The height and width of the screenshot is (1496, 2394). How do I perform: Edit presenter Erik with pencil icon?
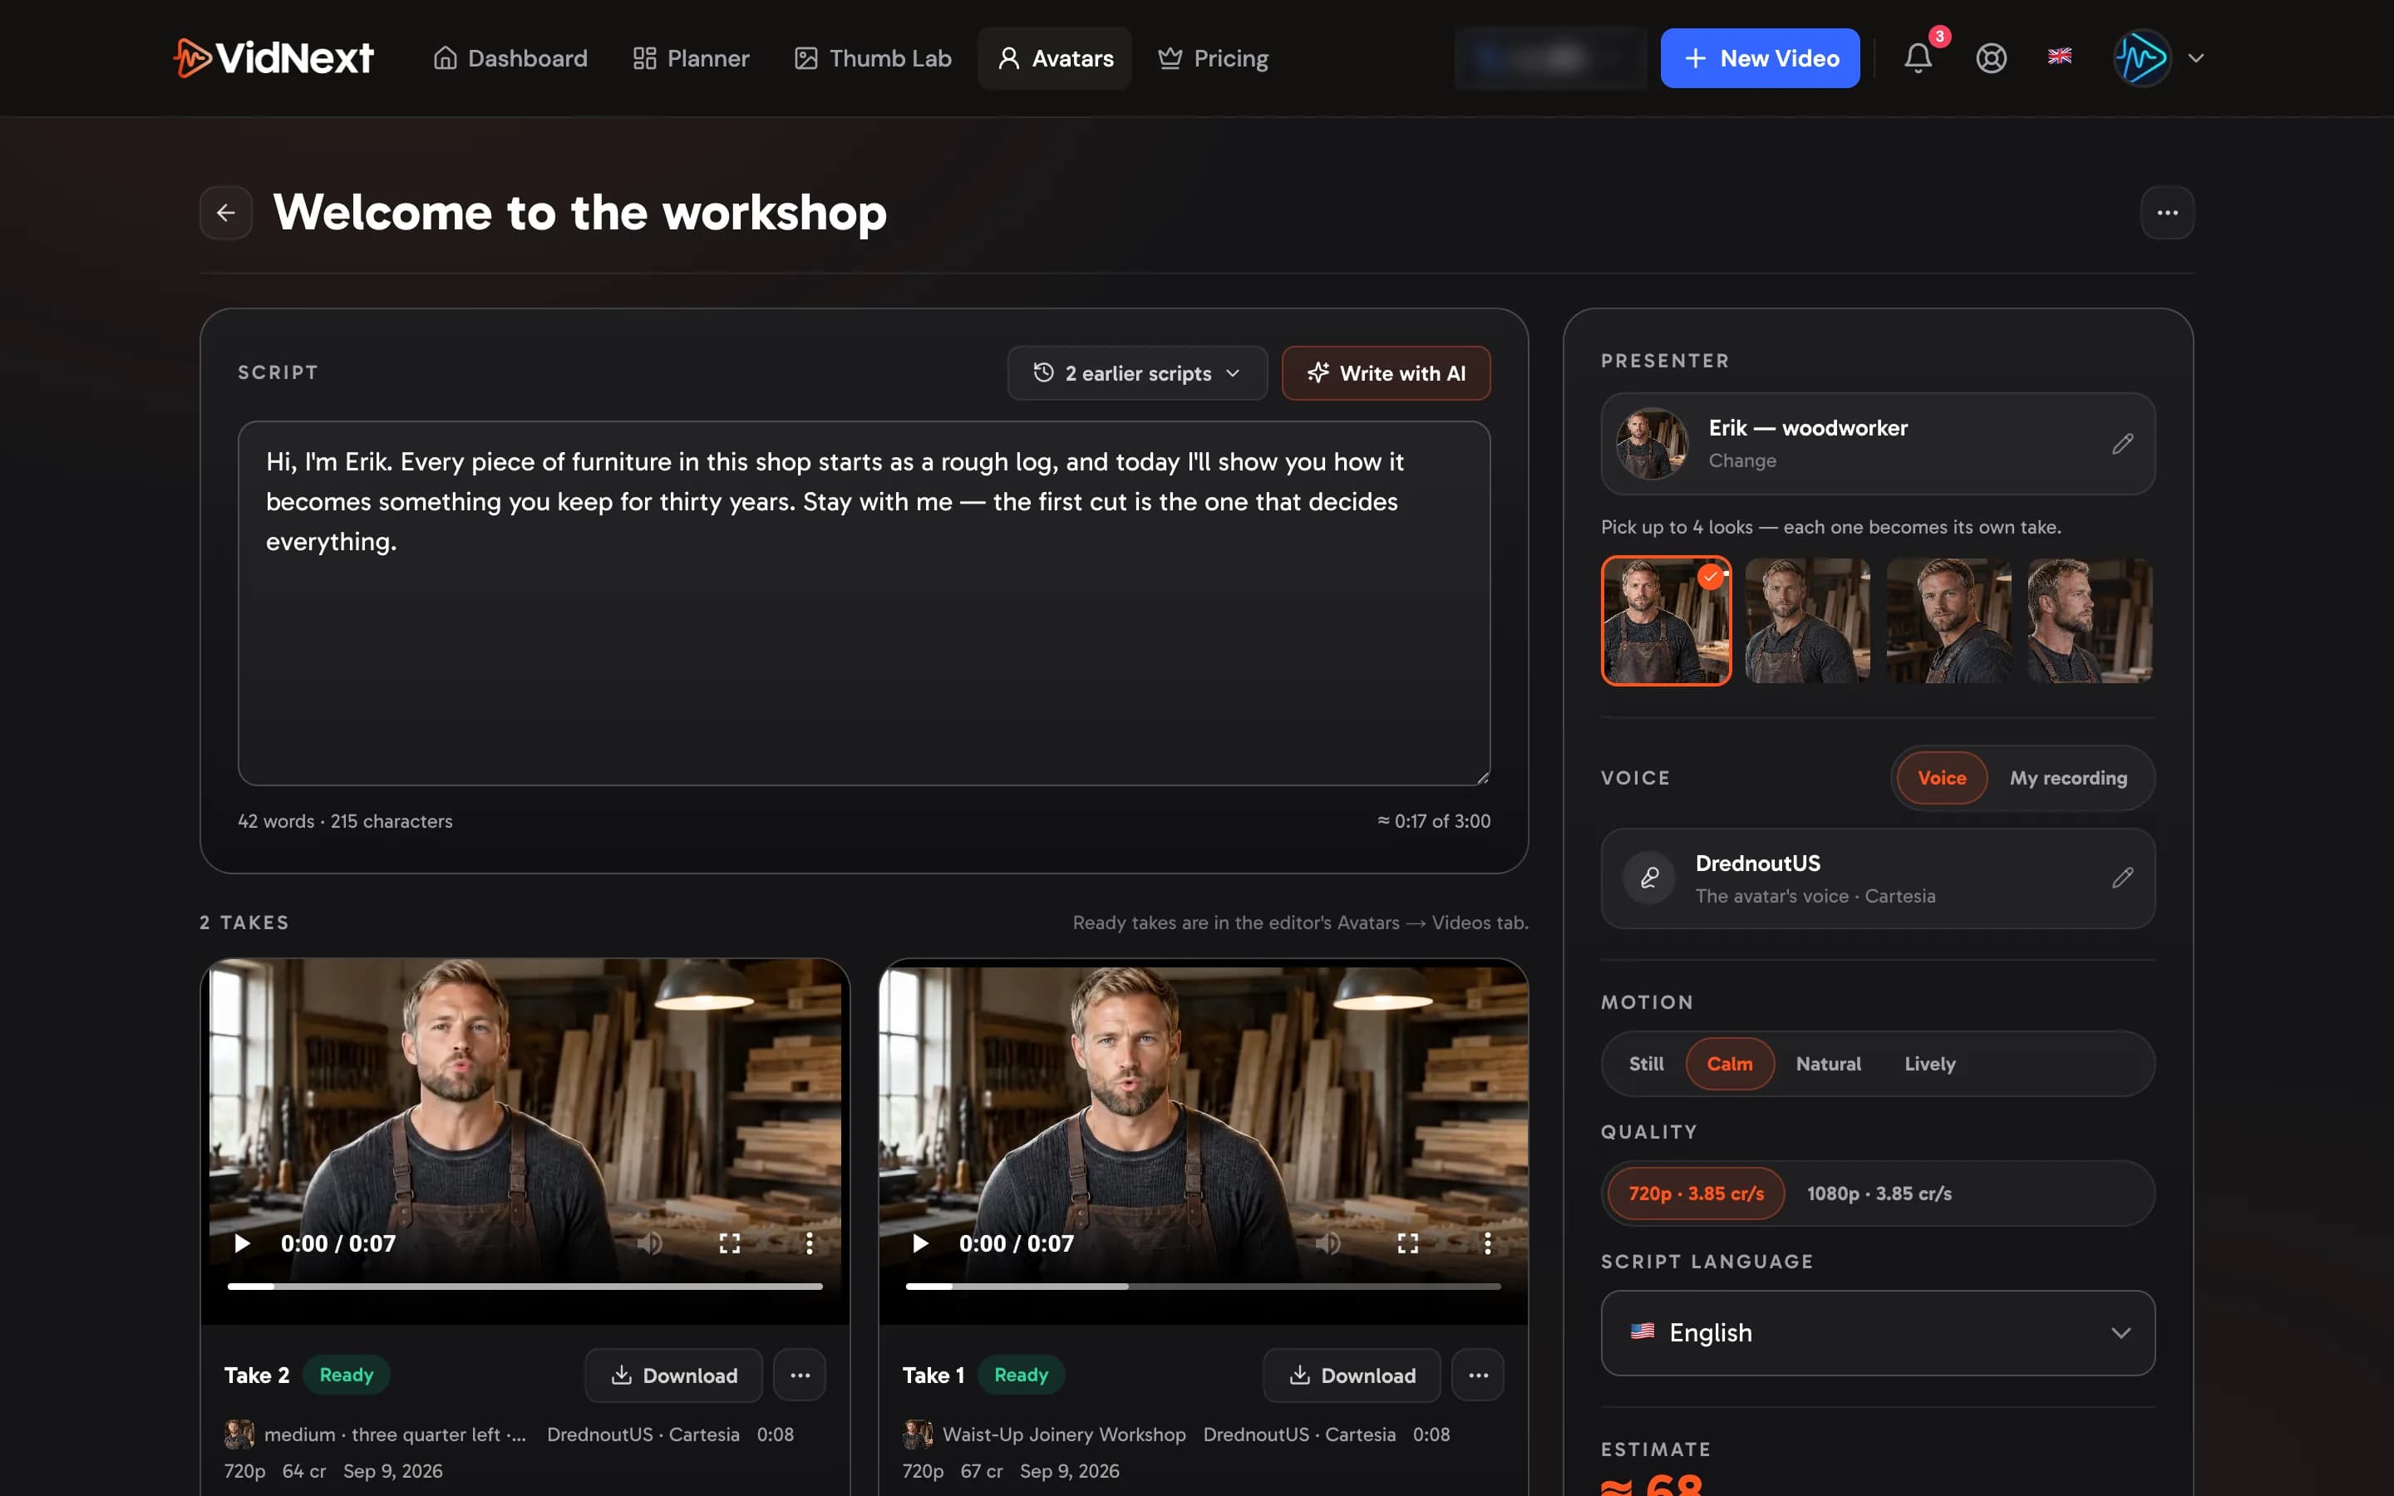pos(2122,443)
